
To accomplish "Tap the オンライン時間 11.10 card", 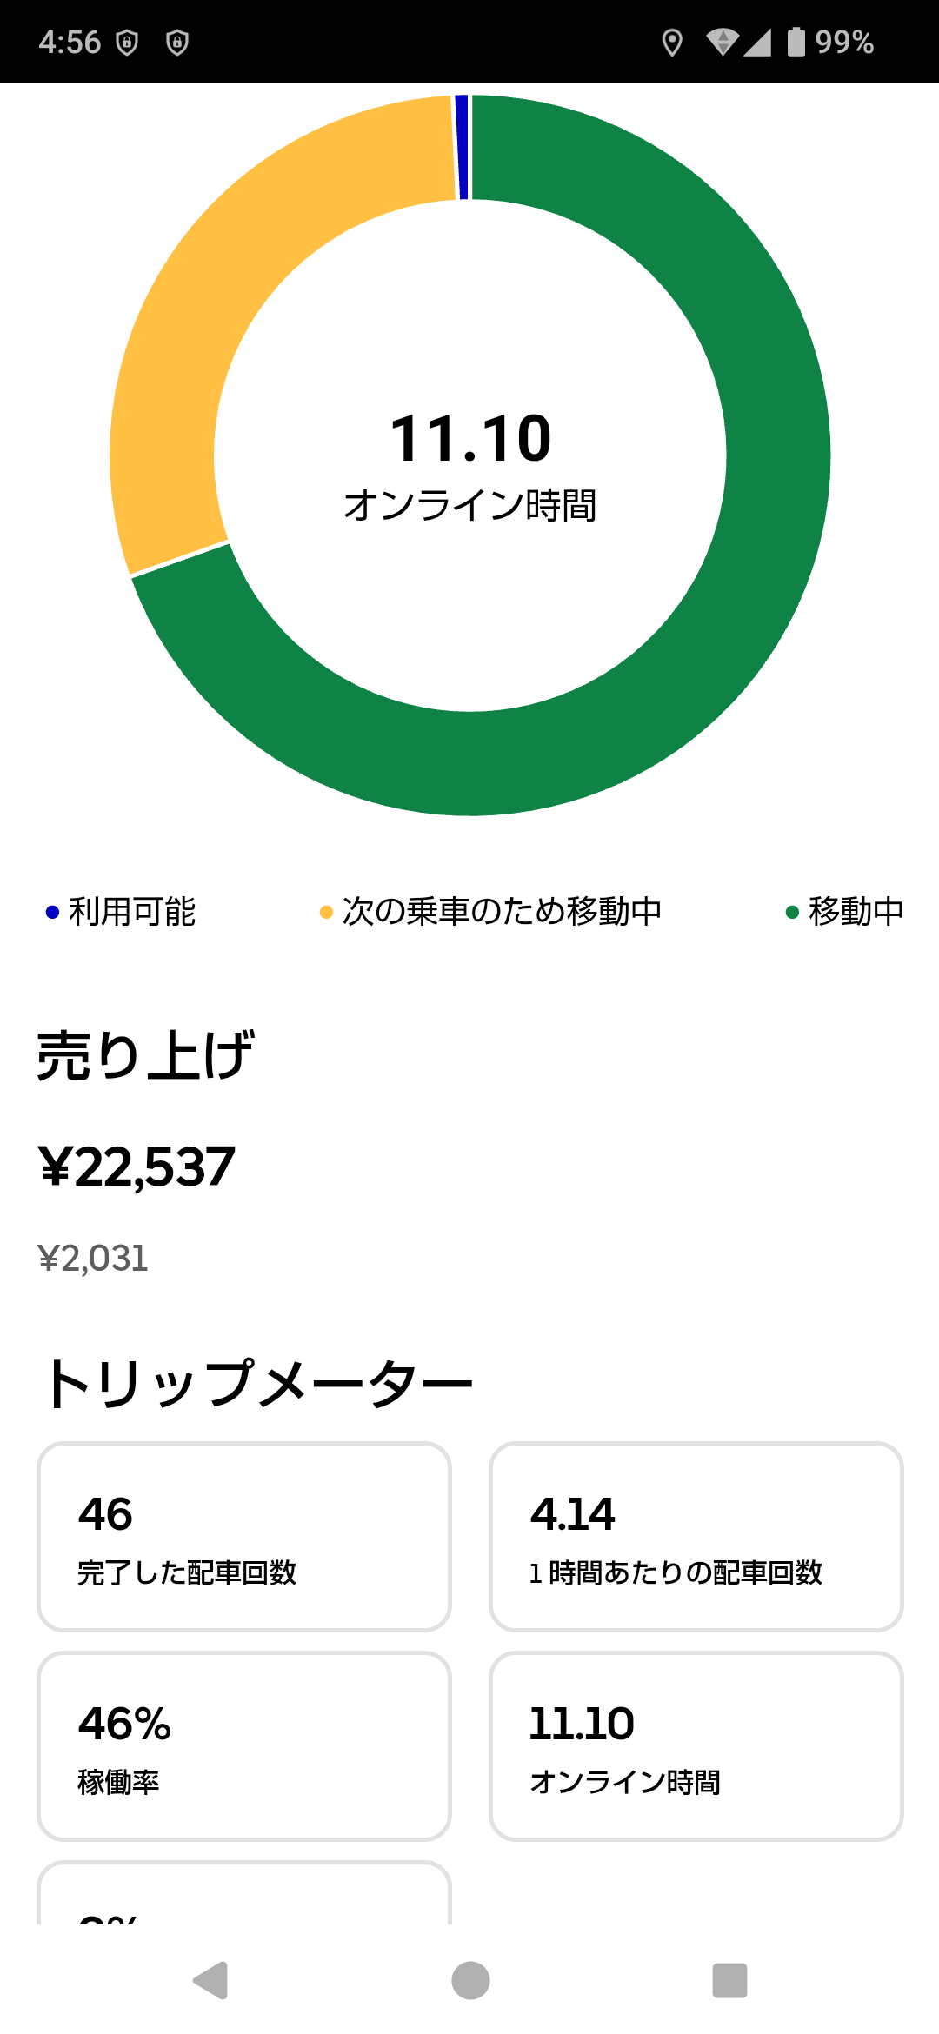I will (x=696, y=1745).
